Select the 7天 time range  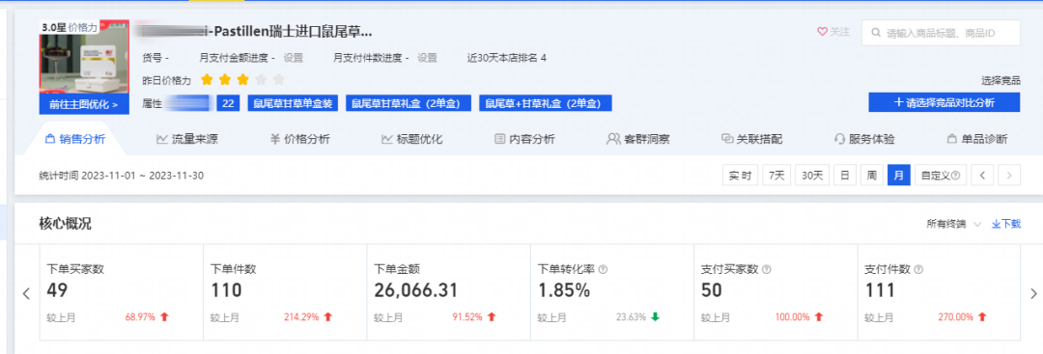[776, 176]
